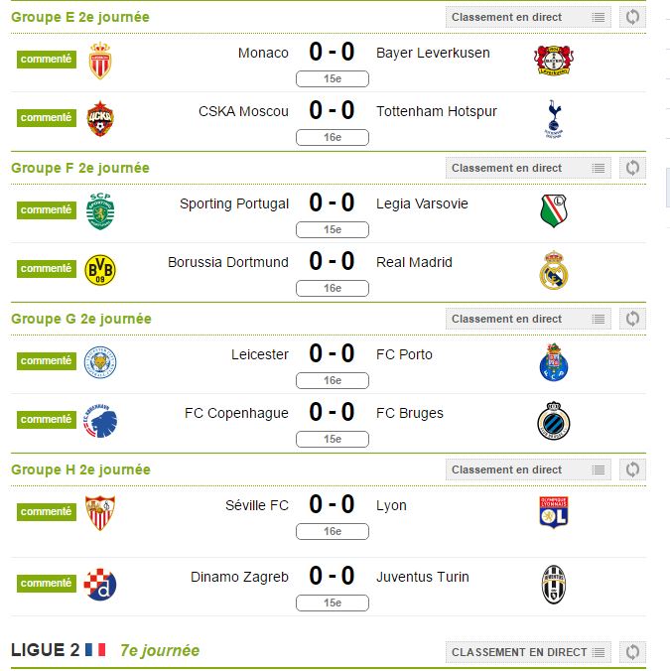Click the Bayer Leverkusen club logo

click(554, 61)
